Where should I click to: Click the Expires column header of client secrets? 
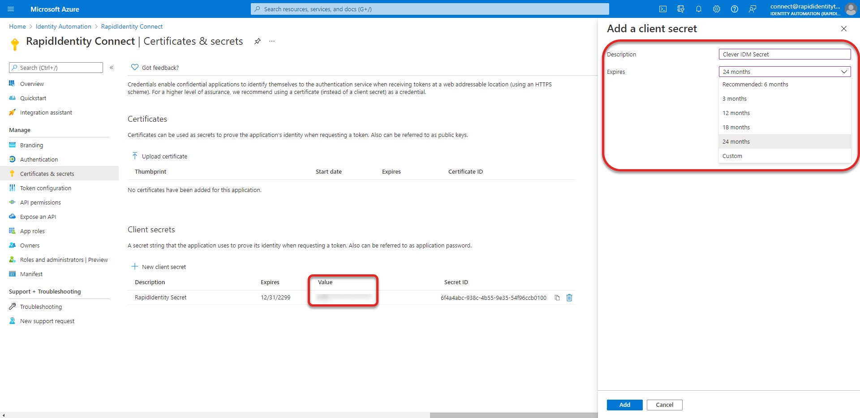270,282
